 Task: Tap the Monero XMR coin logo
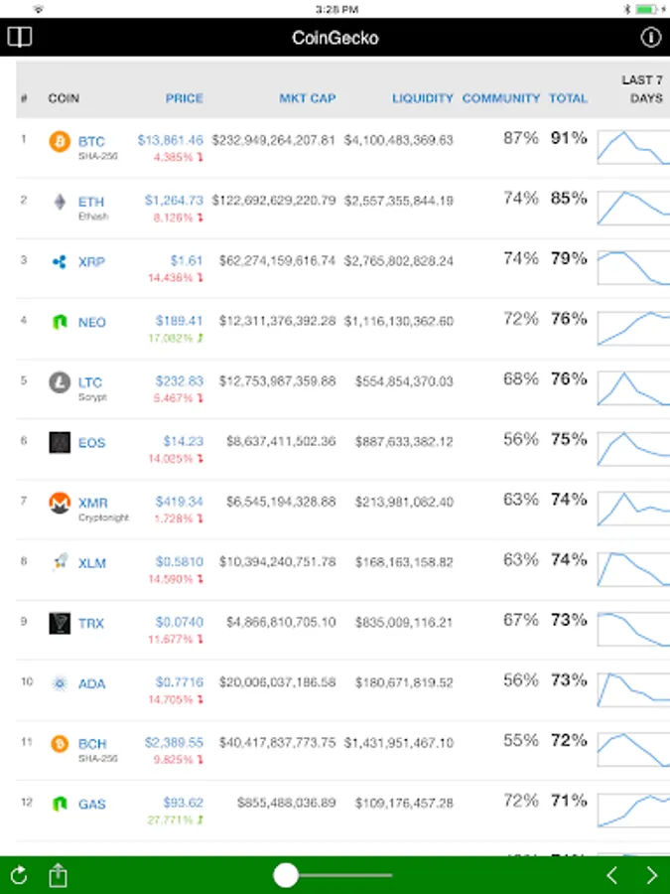tap(60, 504)
